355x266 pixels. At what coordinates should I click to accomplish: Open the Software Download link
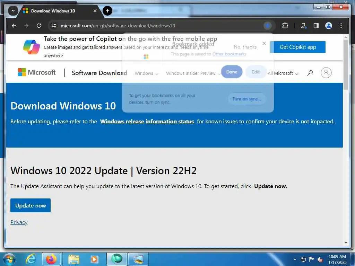coord(99,73)
